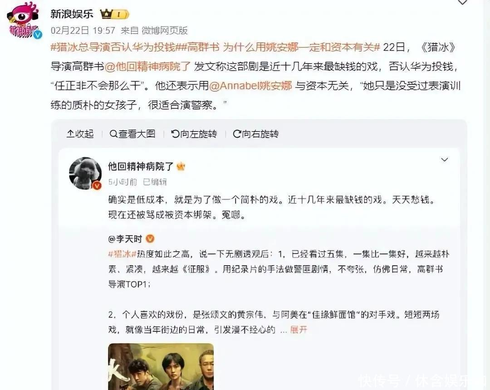
Task: Rotate image right with 向右旋转
Action: pyautogui.click(x=256, y=134)
